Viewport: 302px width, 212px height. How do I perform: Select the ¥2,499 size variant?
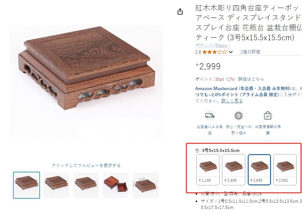pos(233,170)
